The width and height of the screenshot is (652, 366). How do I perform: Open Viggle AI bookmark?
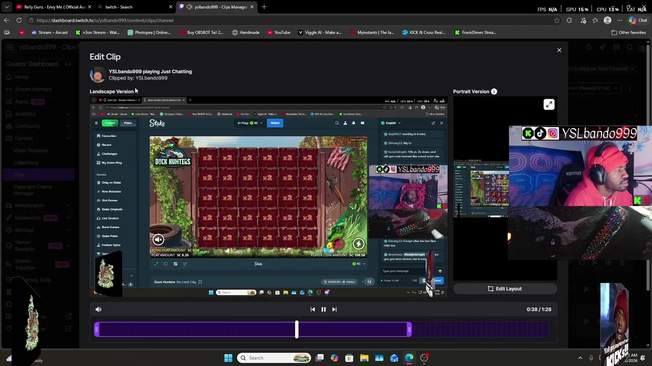tap(319, 33)
